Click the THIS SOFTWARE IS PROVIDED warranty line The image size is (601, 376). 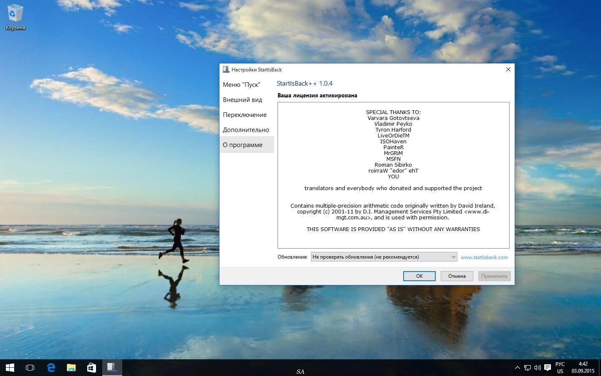click(x=393, y=229)
